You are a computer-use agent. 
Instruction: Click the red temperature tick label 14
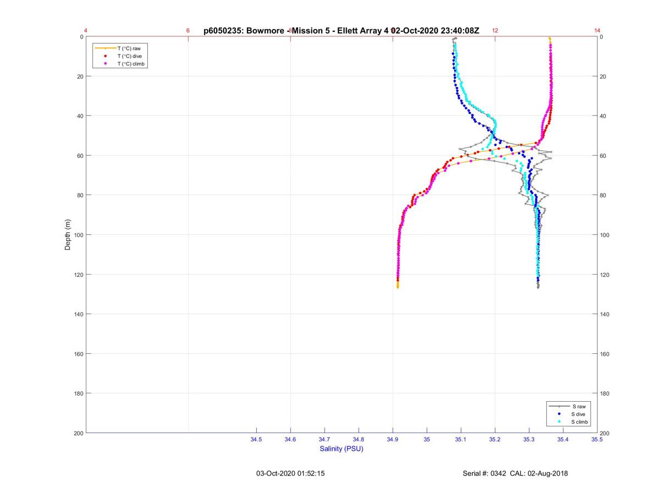[x=597, y=31]
